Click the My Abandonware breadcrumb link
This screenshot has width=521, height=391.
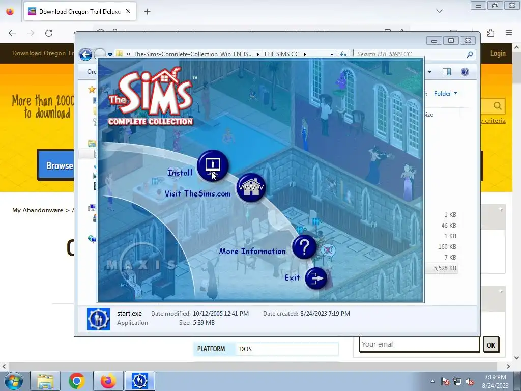point(38,210)
